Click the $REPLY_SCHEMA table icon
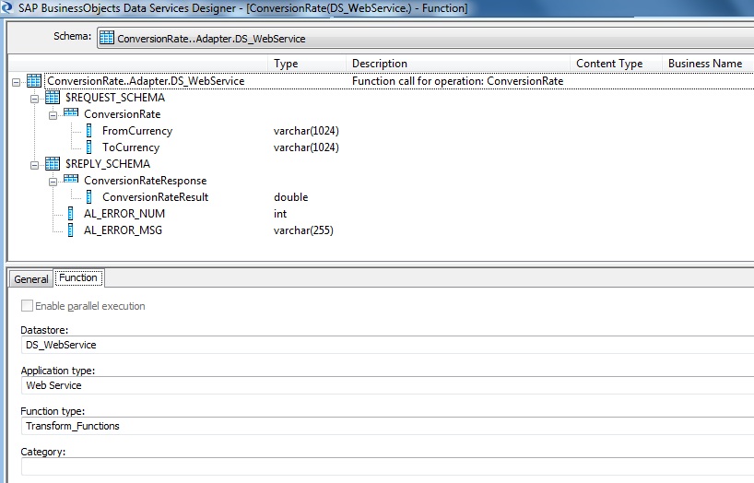754x483 pixels. click(53, 163)
